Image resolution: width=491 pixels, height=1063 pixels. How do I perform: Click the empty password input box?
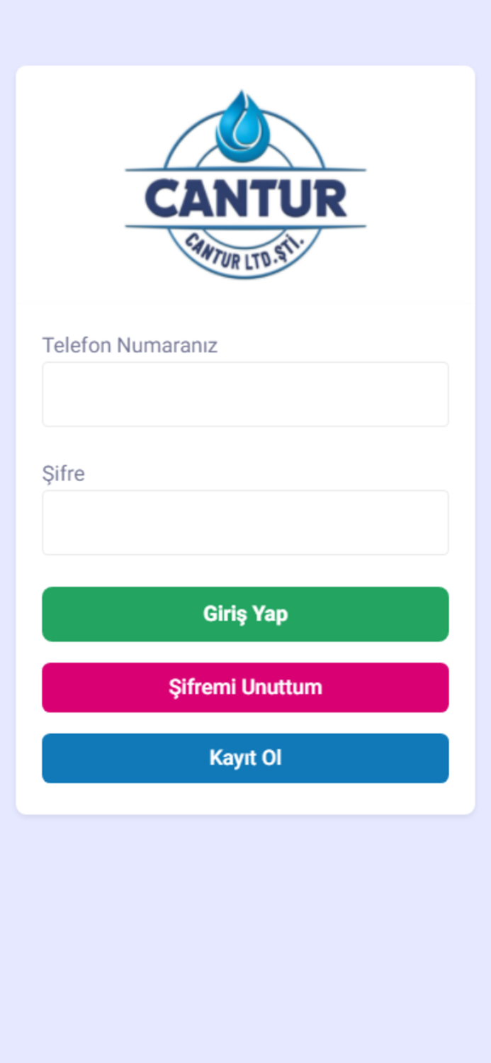[x=245, y=522]
